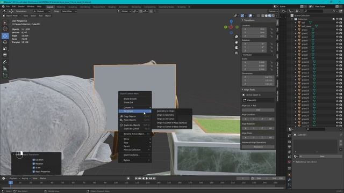
Task: Open Render properties tab icon
Action: (289, 142)
